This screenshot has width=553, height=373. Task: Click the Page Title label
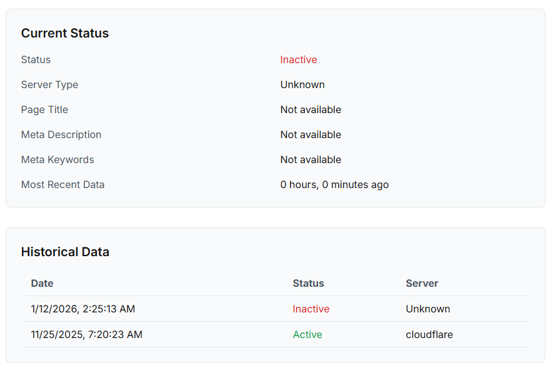[x=44, y=110]
